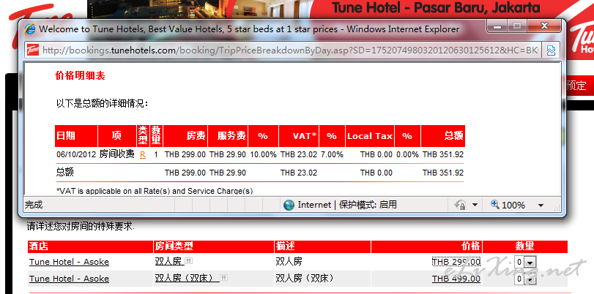This screenshot has height=294, width=594.
Task: Click the 10.00% service percentage cell
Action: coord(262,154)
